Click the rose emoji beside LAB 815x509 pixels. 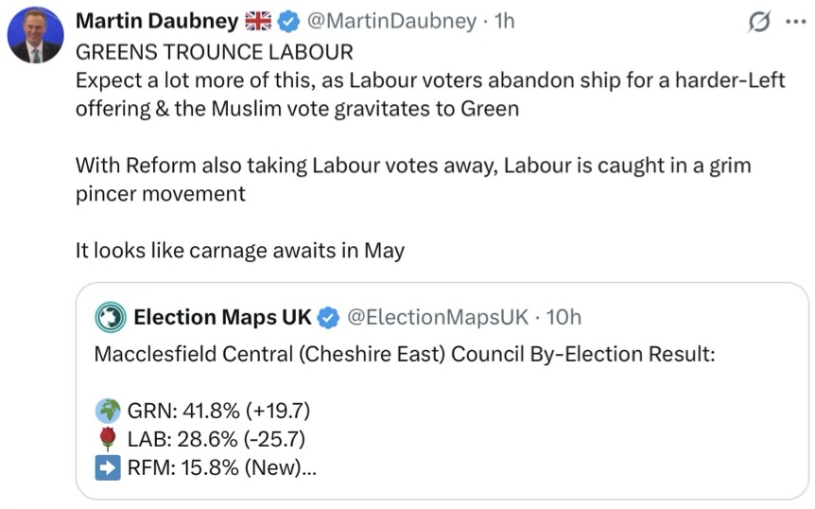(x=108, y=439)
